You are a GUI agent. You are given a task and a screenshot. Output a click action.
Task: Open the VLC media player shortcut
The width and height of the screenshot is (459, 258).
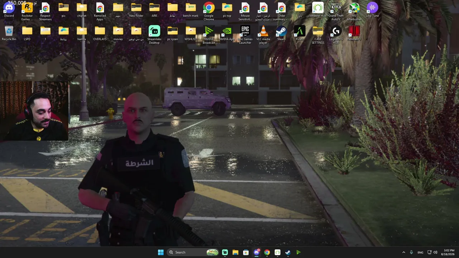click(x=263, y=35)
